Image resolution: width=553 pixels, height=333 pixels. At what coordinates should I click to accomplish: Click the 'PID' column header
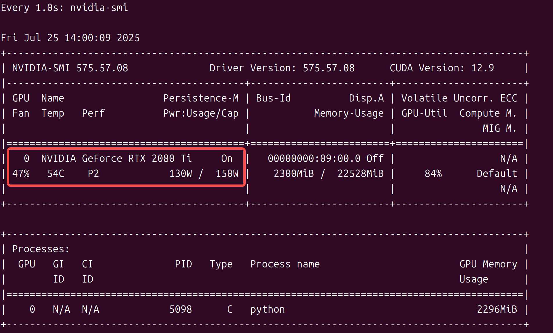click(x=184, y=264)
